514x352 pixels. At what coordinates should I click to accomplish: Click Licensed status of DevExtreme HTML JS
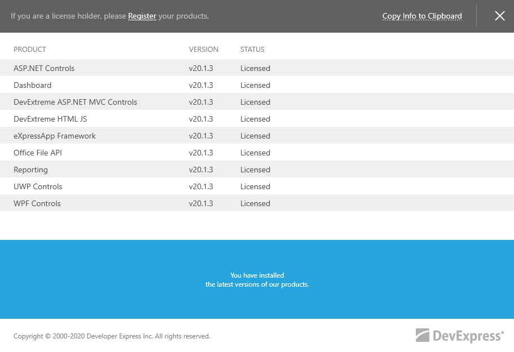tap(255, 119)
